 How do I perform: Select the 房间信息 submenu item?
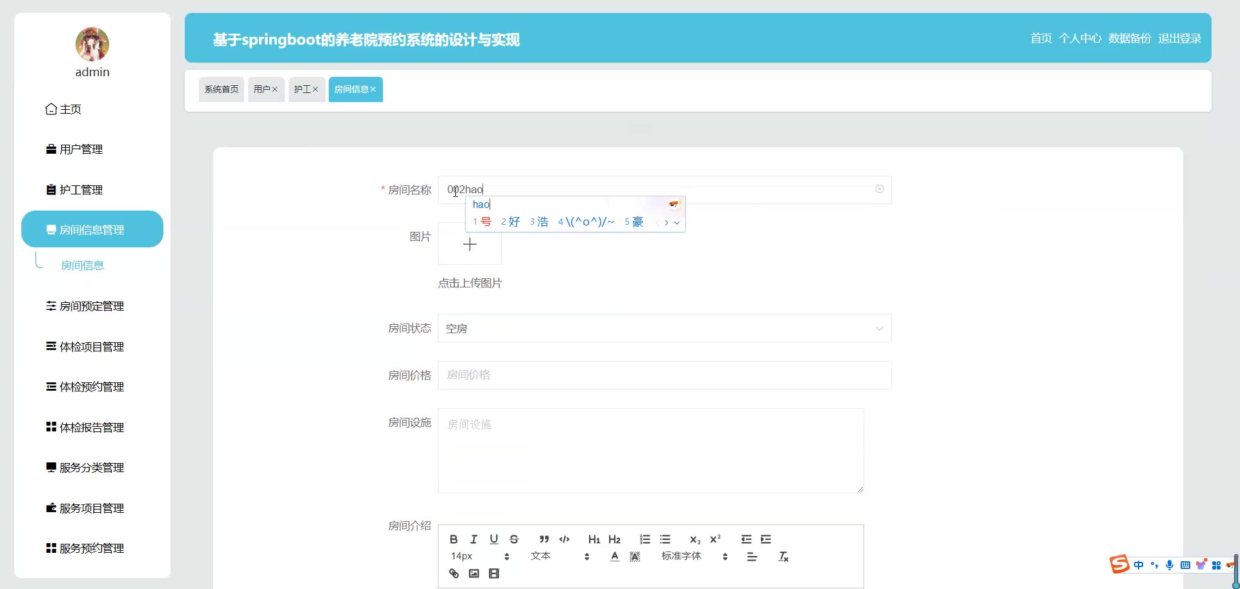click(x=83, y=265)
